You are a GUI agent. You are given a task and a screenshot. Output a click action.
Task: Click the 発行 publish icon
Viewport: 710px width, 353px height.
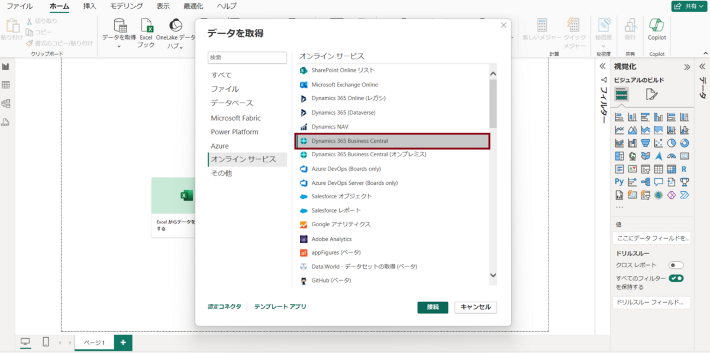(630, 26)
